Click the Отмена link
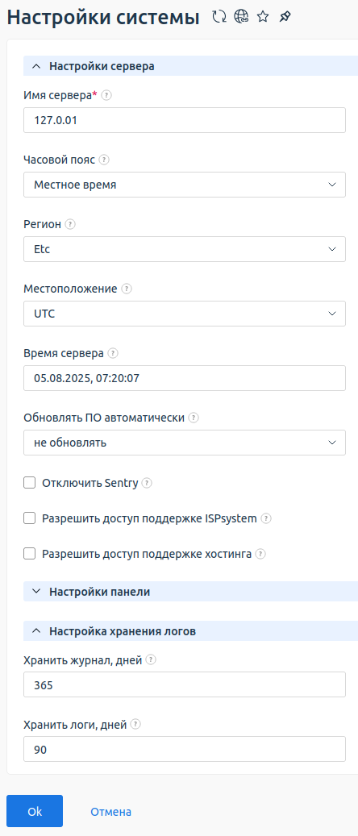 [x=111, y=812]
